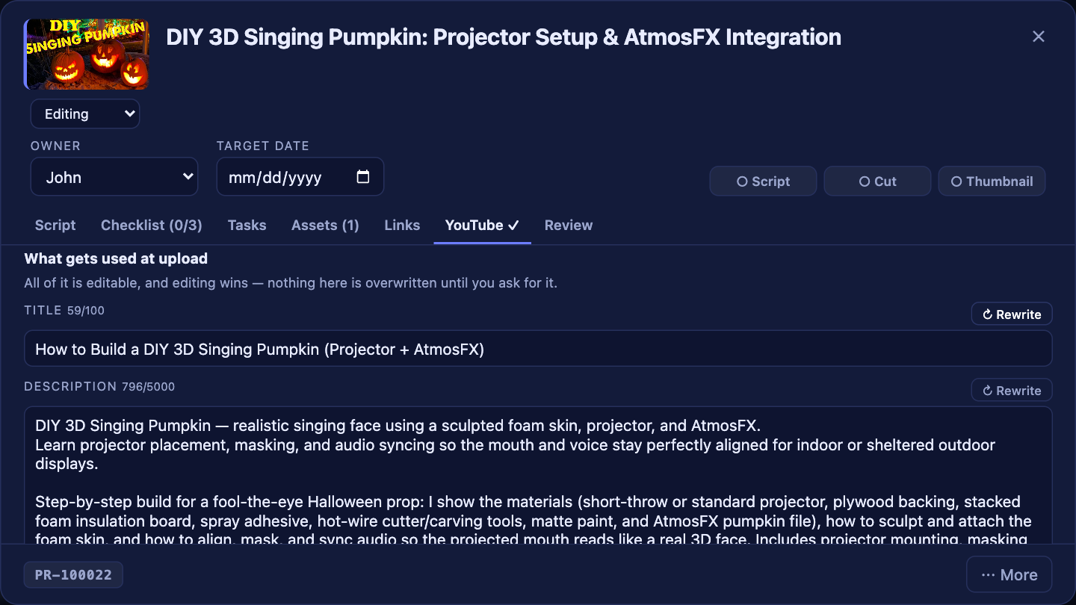Toggle the Thumbnail status pill
The width and height of the screenshot is (1076, 605).
point(992,181)
